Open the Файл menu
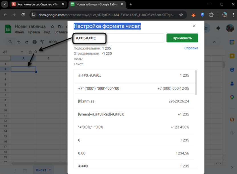The width and height of the screenshot is (237, 174). pyautogui.click(x=19, y=32)
